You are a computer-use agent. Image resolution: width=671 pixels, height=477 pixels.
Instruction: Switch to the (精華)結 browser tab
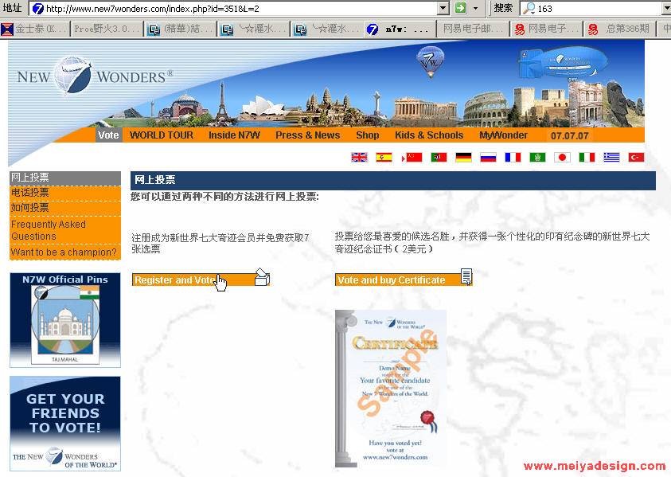point(181,29)
